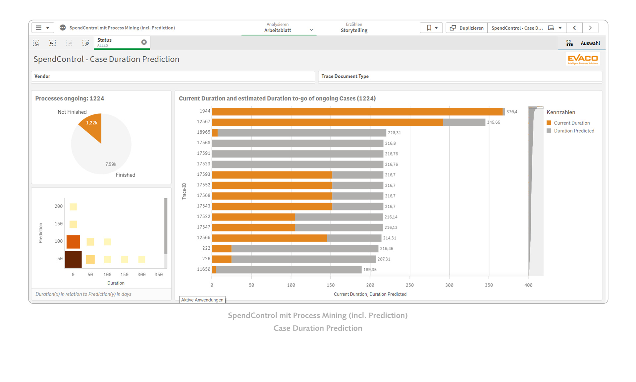Click the bar for Trace-ID 222
The height and width of the screenshot is (382, 636).
click(295, 249)
